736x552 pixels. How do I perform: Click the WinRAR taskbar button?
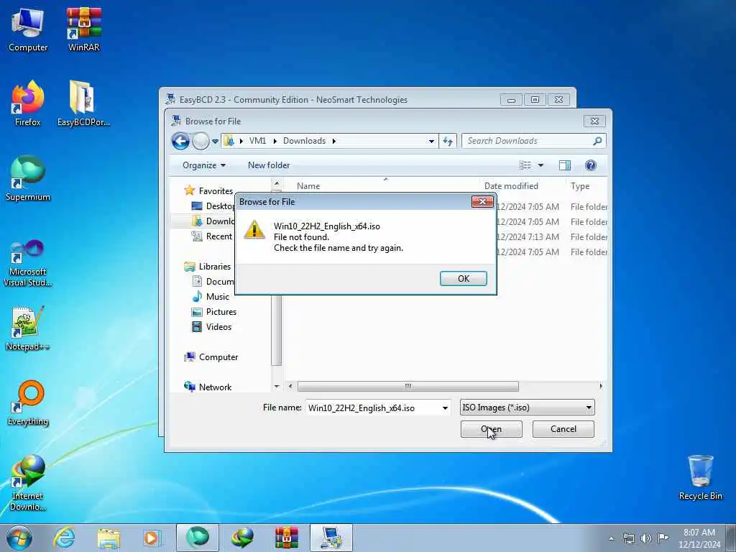point(286,538)
